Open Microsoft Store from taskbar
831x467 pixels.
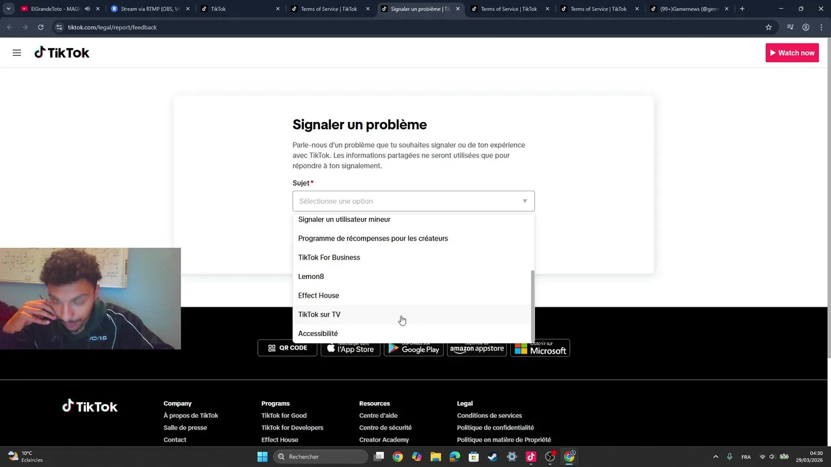(x=474, y=457)
